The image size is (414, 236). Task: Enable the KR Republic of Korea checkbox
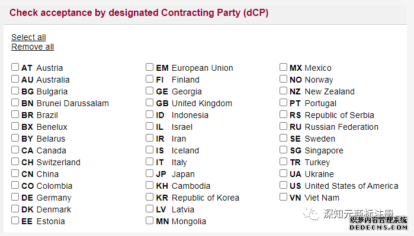pyautogui.click(x=149, y=197)
